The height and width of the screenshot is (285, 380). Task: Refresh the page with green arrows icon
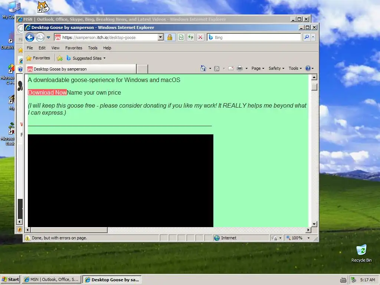pyautogui.click(x=191, y=37)
